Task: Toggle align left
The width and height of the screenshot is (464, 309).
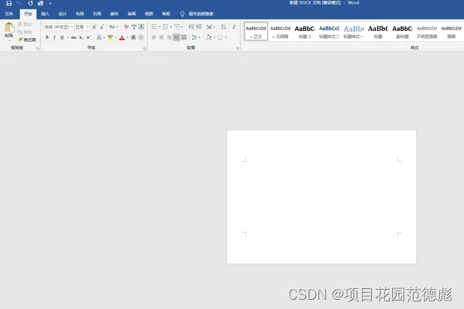Action: [x=154, y=37]
